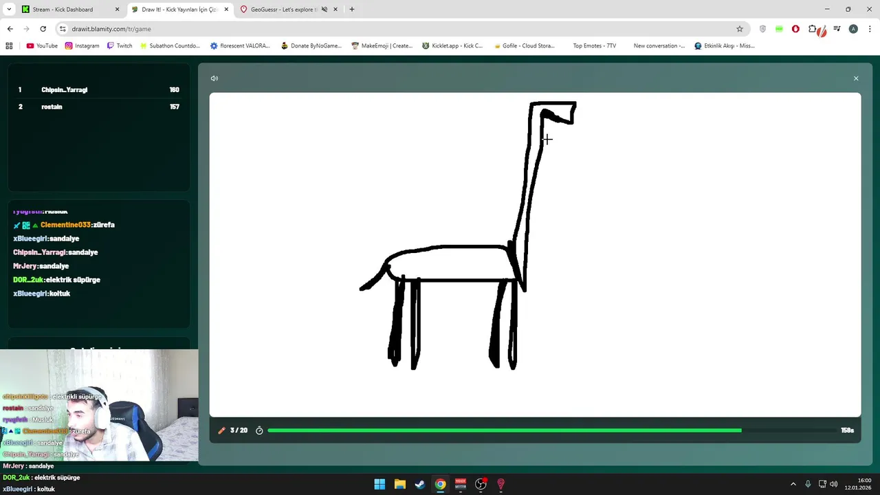Show hidden system tray icons

pyautogui.click(x=793, y=484)
